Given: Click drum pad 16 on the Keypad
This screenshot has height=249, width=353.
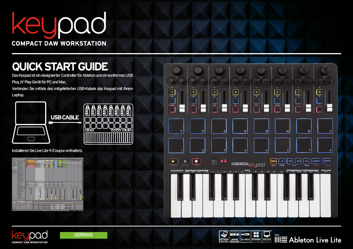Looking at the screenshot, I should pos(325,126).
